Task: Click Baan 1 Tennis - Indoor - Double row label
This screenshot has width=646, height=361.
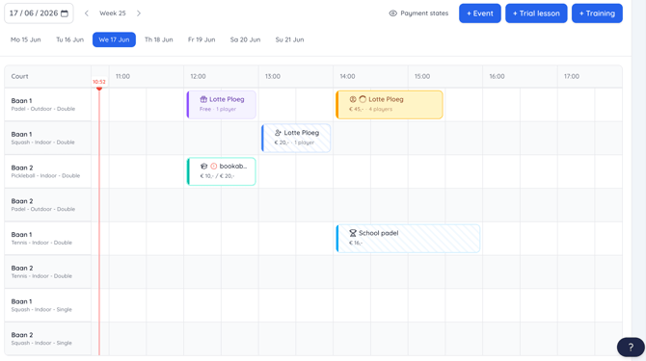Action: click(x=47, y=239)
